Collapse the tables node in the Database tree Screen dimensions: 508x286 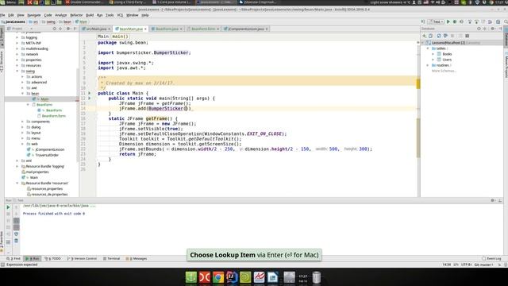428,48
